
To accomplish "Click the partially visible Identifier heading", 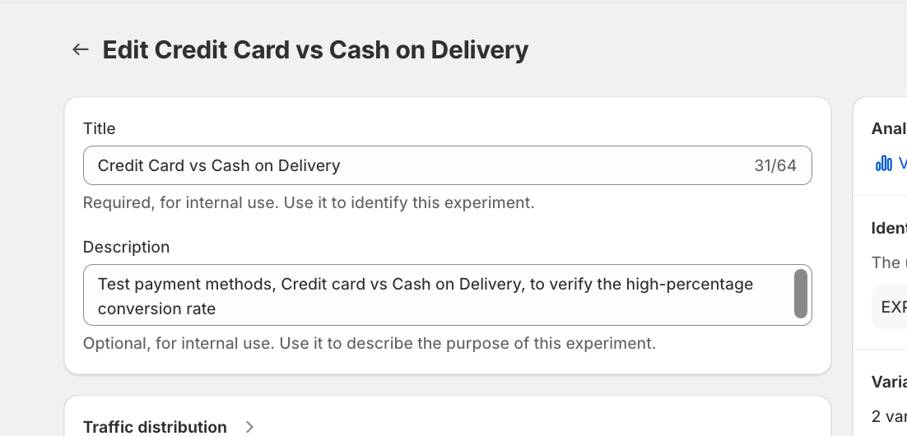I will (x=889, y=228).
